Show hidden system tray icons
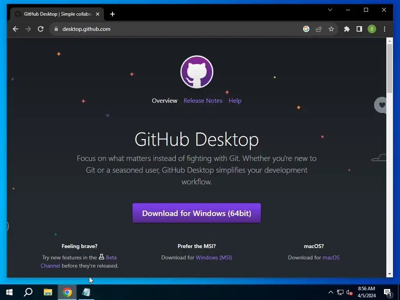The height and width of the screenshot is (300, 400). point(330,292)
